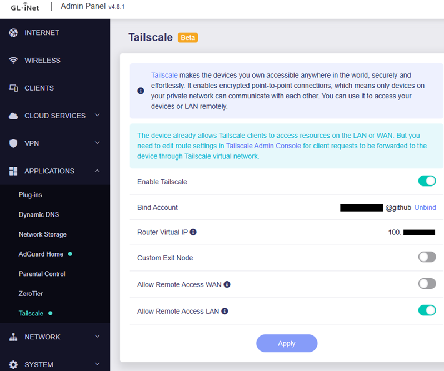Click info icon next to Allow Remote Access WAN
This screenshot has width=444, height=371.
(227, 284)
